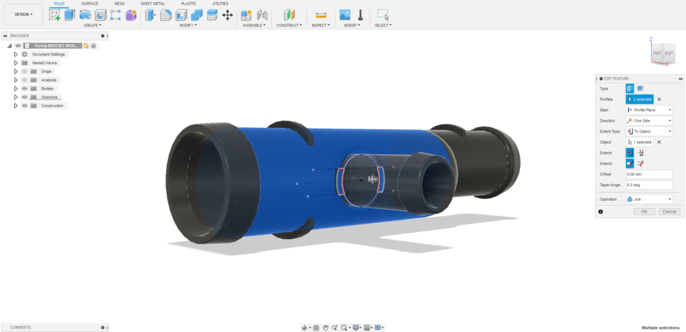This screenshot has width=686, height=332.
Task: Select the Revolve tool icon
Action: 85,15
